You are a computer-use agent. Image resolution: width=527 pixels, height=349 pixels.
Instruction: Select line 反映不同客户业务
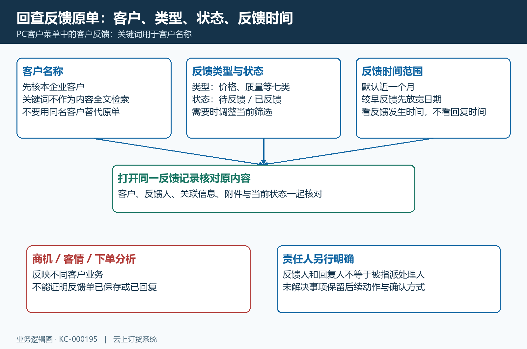click(x=68, y=275)
